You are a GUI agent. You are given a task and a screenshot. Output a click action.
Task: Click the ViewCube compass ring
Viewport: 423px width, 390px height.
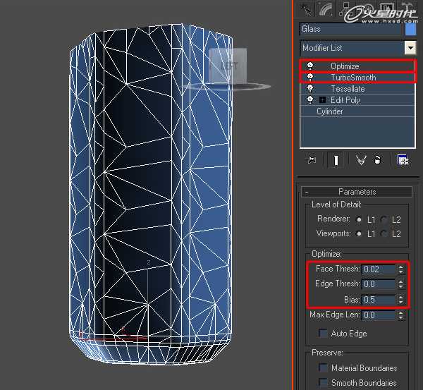pos(257,86)
